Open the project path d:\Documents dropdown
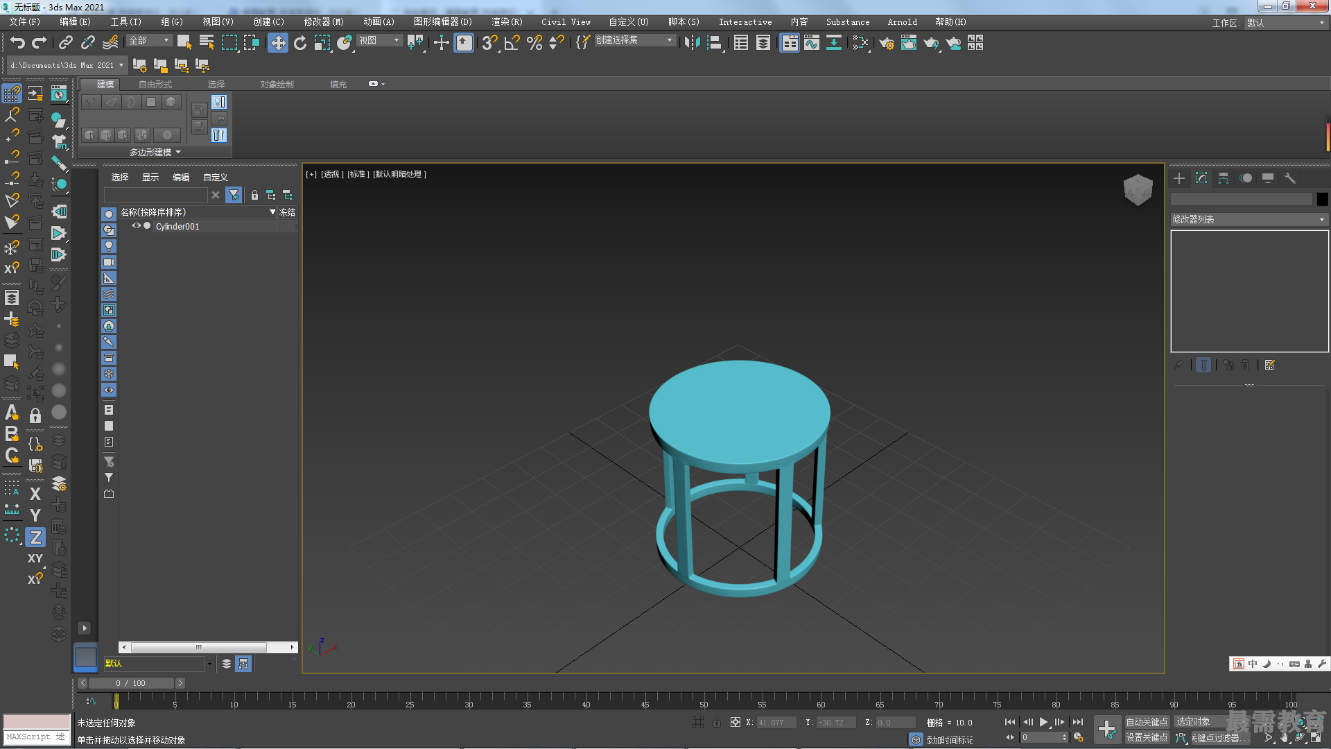The image size is (1331, 749). (67, 65)
